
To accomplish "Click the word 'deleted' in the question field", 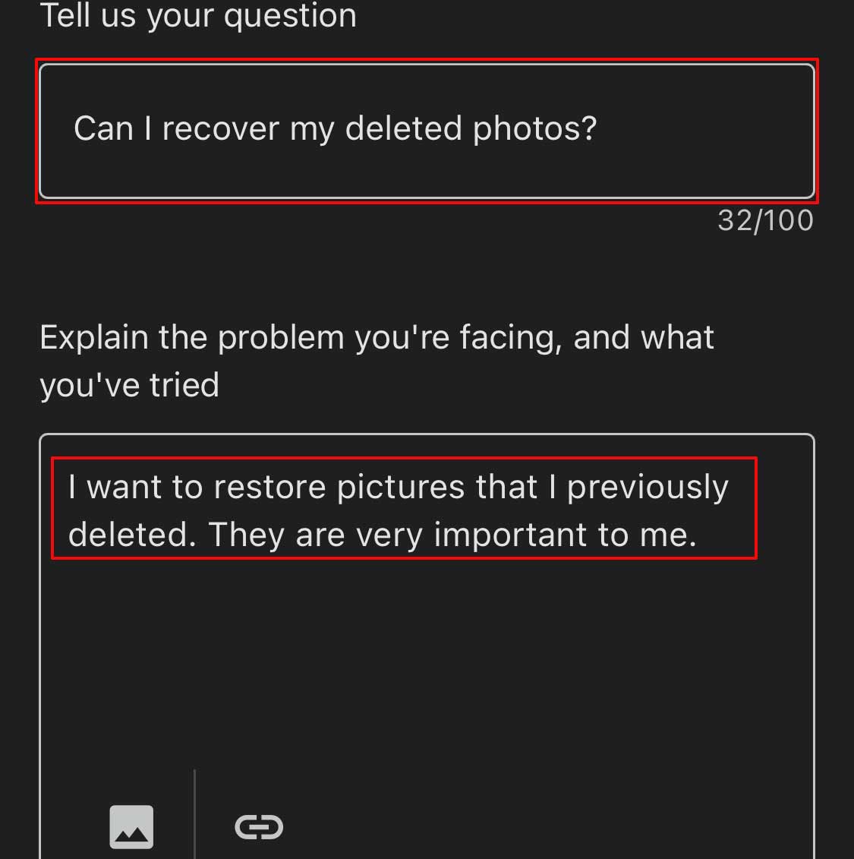I will [404, 129].
